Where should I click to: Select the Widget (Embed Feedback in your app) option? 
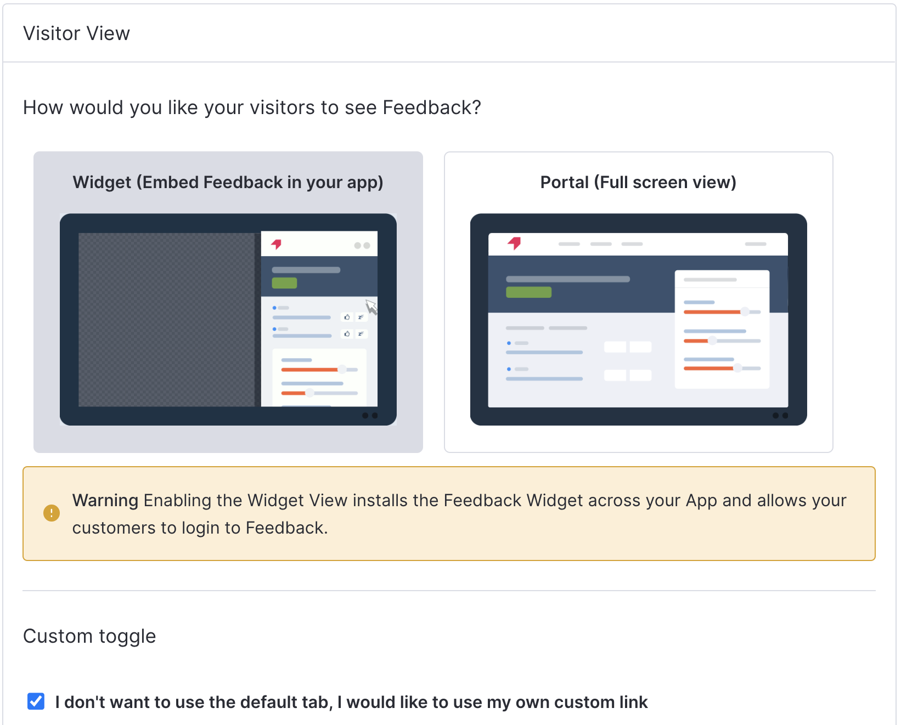(x=228, y=302)
